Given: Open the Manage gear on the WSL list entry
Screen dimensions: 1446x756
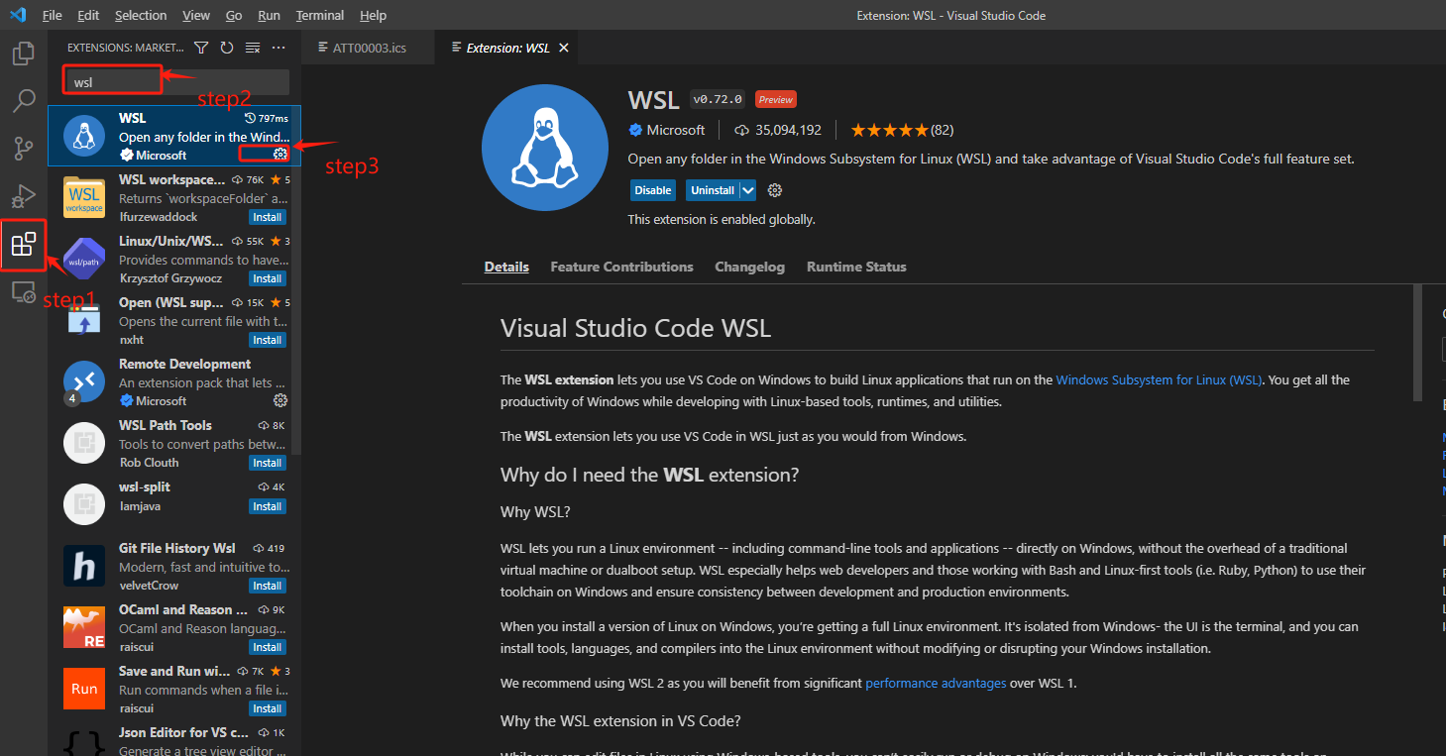Looking at the screenshot, I should (x=280, y=155).
